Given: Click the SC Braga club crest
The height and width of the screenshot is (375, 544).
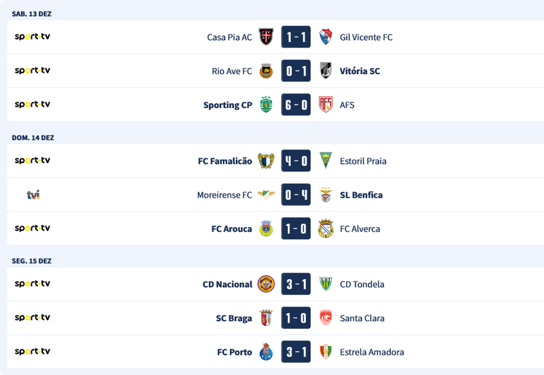Looking at the screenshot, I should (266, 318).
